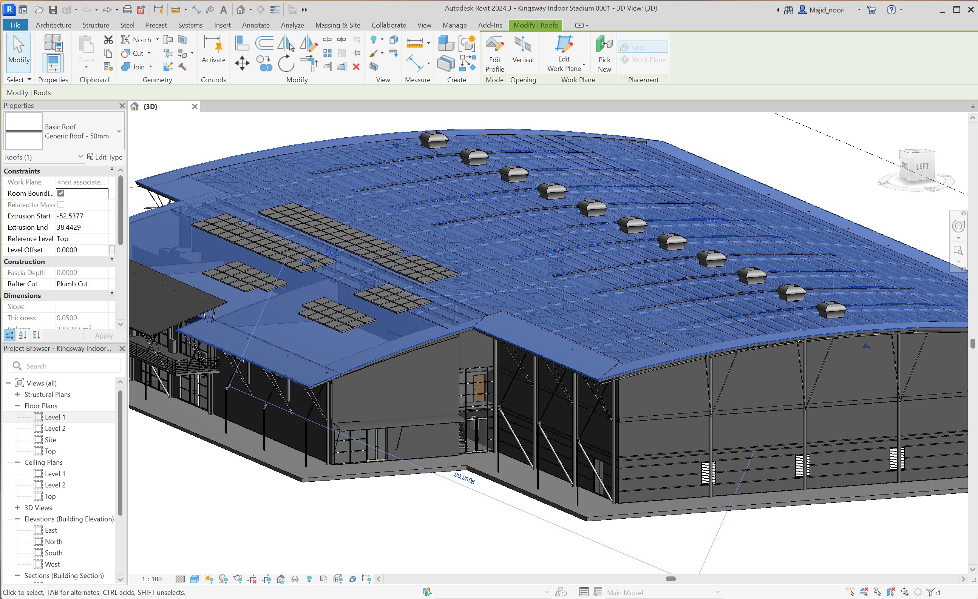Click the Edit Type button
This screenshot has width=978, height=599.
click(x=105, y=157)
